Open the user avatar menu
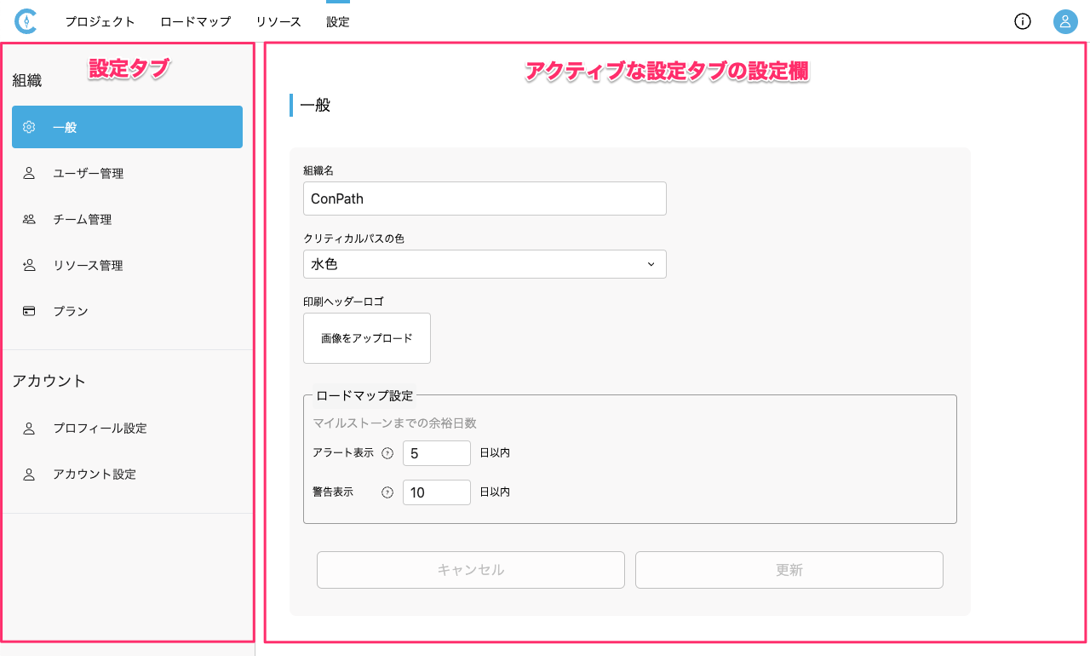Screen dimensions: 1090x656 pyautogui.click(x=1065, y=22)
